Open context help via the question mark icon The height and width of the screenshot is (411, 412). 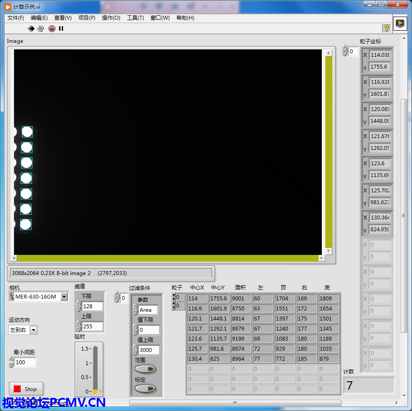(x=386, y=28)
